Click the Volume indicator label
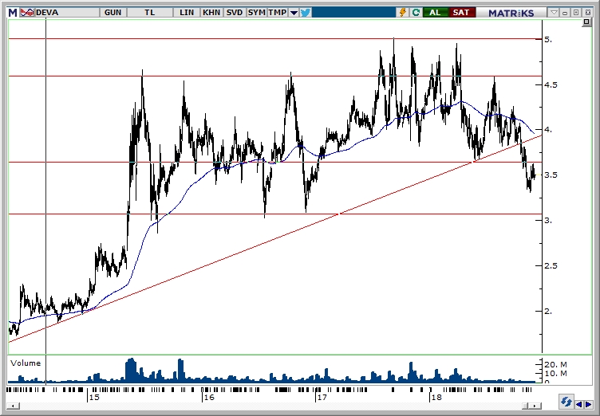Image resolution: width=600 pixels, height=416 pixels. 26,363
